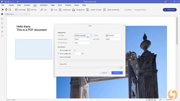Activate the Hand pan tool
The height and width of the screenshot is (101, 180).
pos(6,10)
